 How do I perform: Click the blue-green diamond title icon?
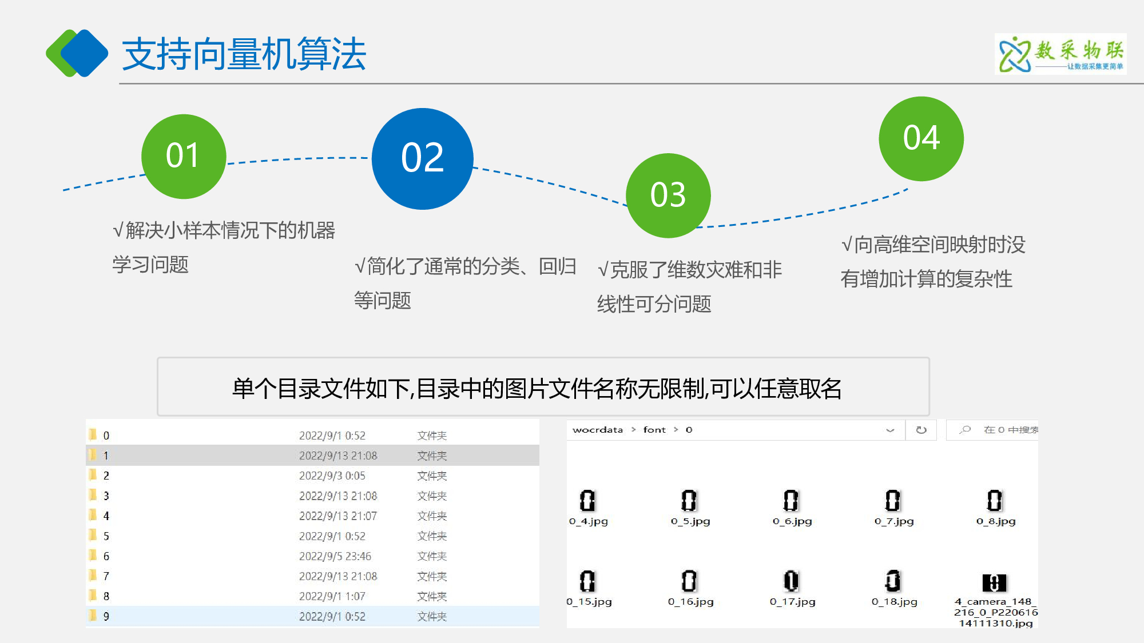[x=77, y=53]
